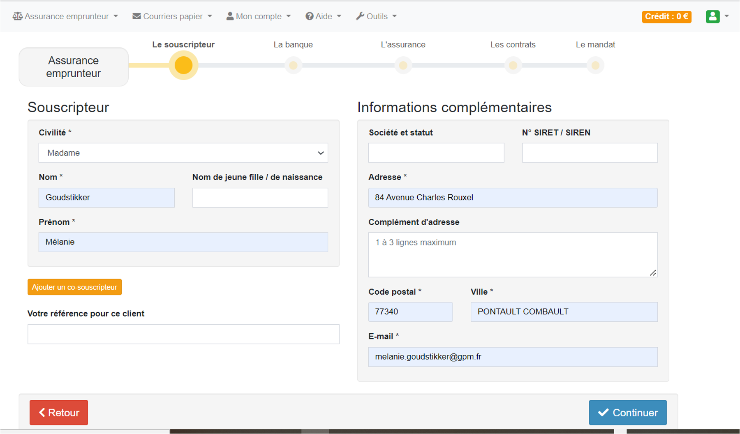The width and height of the screenshot is (740, 434).
Task: Click the person icon beside Mon compte
Action: (x=230, y=16)
